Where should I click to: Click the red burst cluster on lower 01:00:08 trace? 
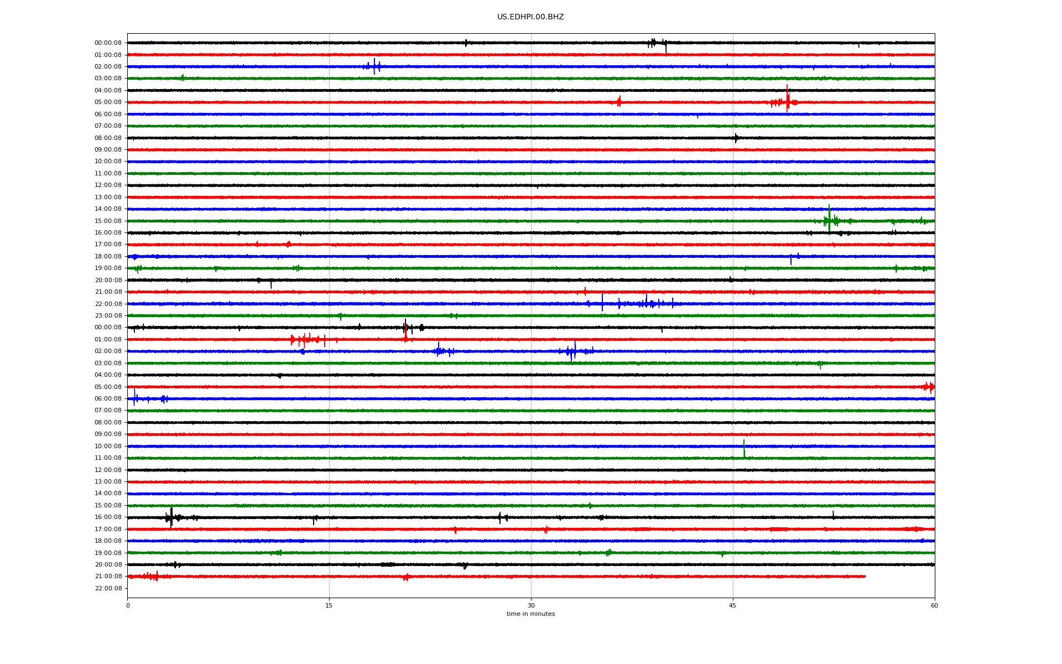coord(304,339)
